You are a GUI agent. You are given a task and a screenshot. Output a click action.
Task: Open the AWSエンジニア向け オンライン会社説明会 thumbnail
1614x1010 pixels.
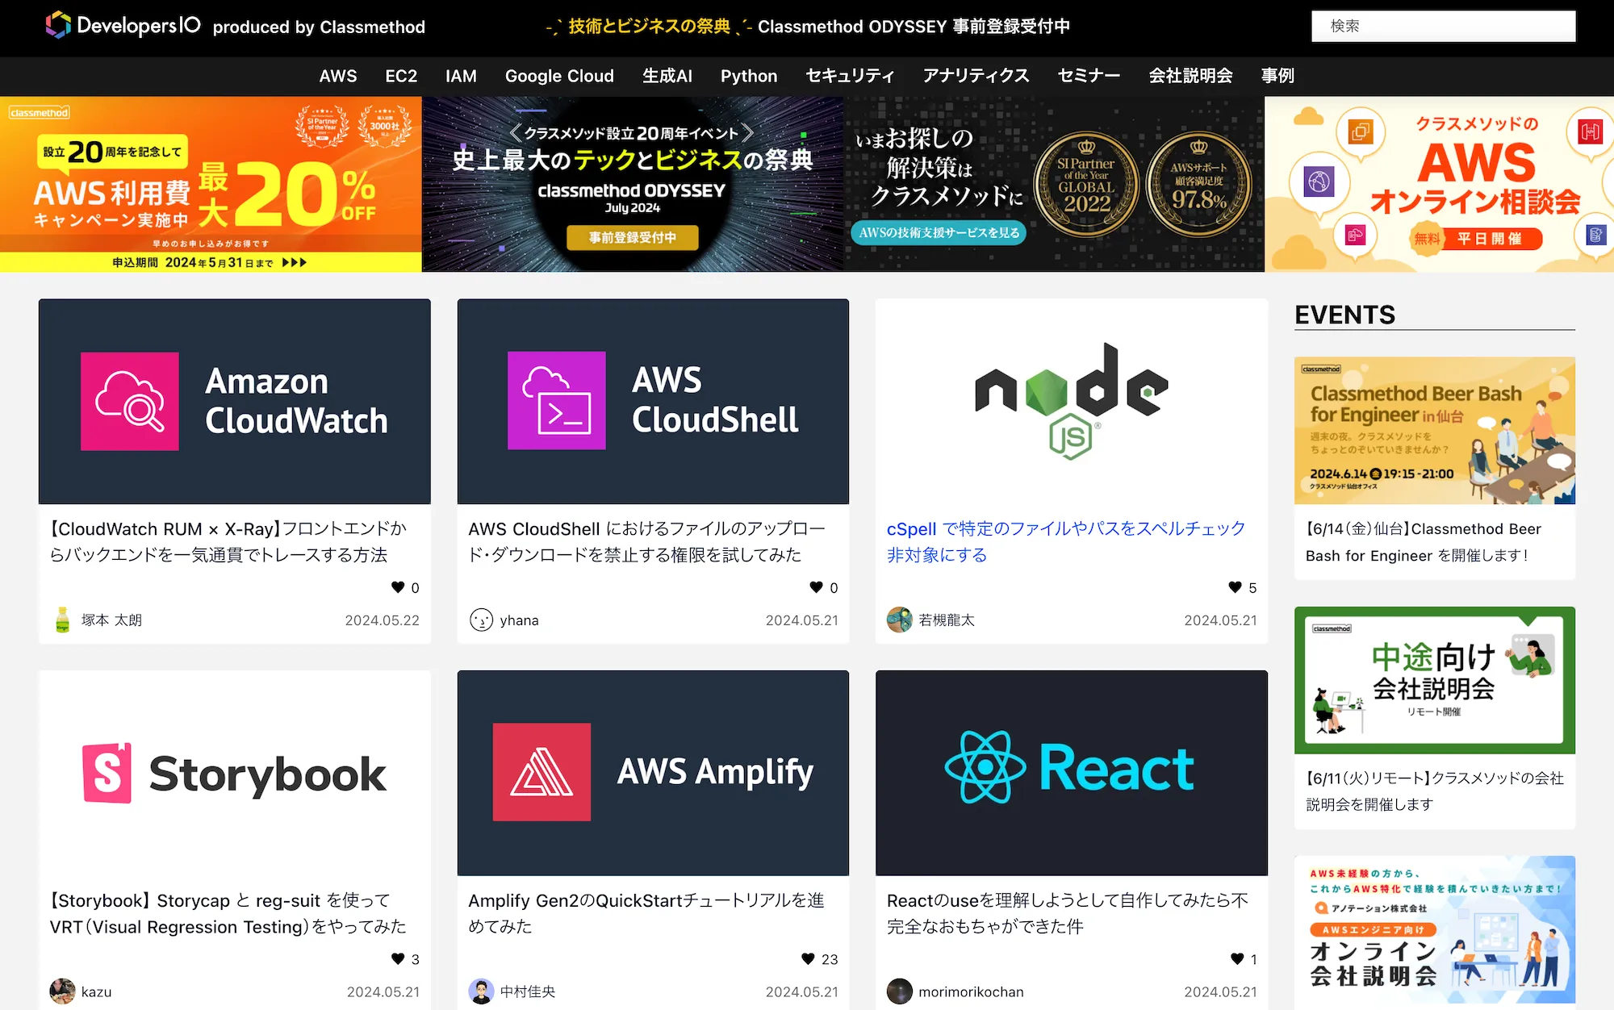click(1435, 929)
